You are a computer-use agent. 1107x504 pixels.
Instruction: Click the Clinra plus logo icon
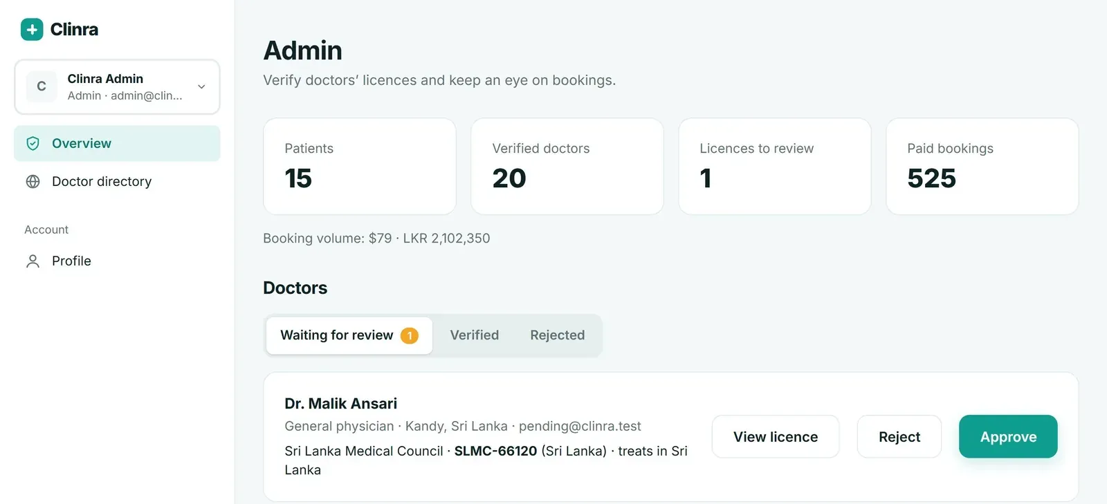coord(32,30)
